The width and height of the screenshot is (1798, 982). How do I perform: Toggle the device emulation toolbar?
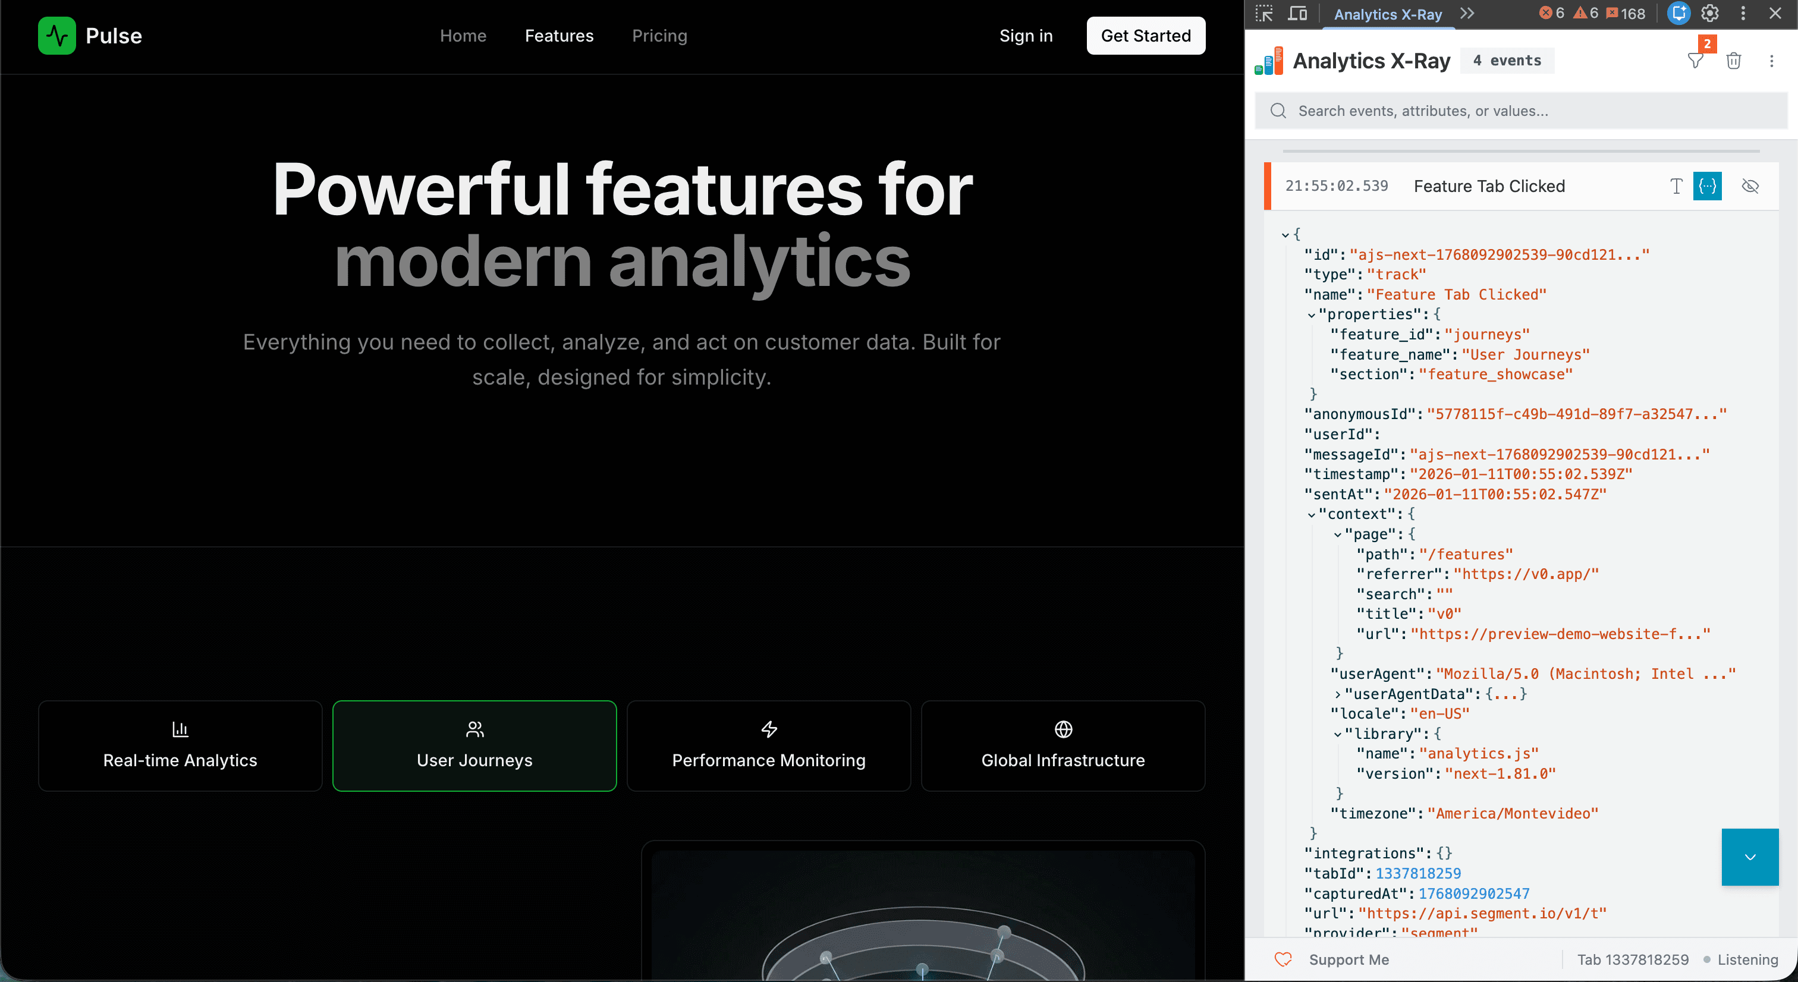click(x=1297, y=13)
